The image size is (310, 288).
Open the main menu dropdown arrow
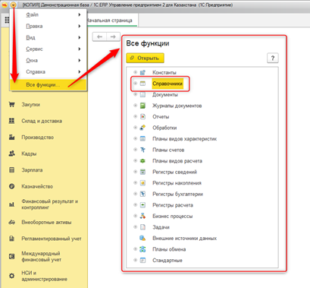point(14,5)
